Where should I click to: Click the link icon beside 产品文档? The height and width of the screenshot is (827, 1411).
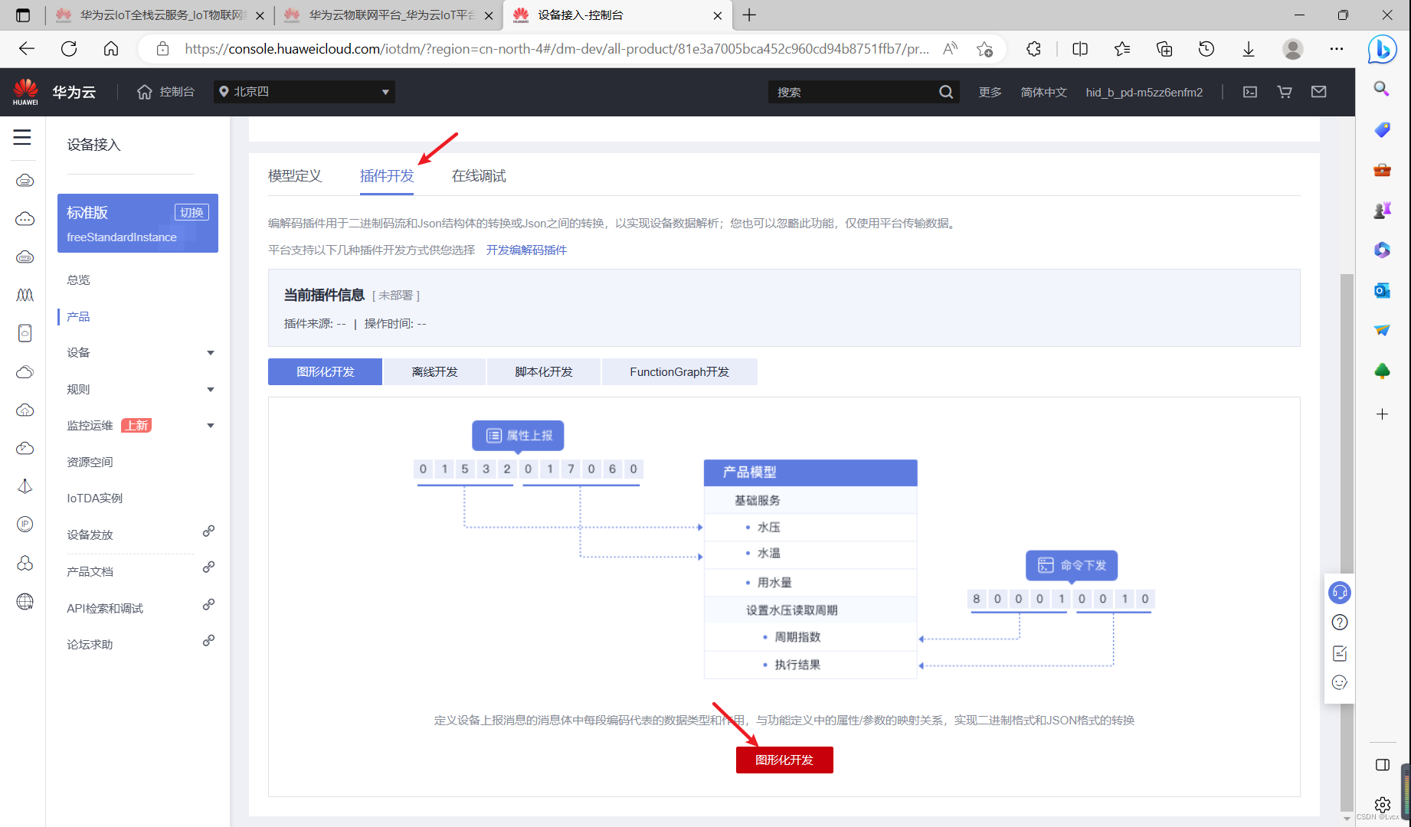[208, 567]
